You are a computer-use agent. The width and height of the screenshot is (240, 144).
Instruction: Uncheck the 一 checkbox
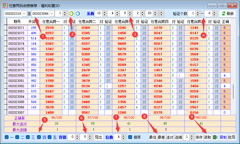[x=7, y=137]
